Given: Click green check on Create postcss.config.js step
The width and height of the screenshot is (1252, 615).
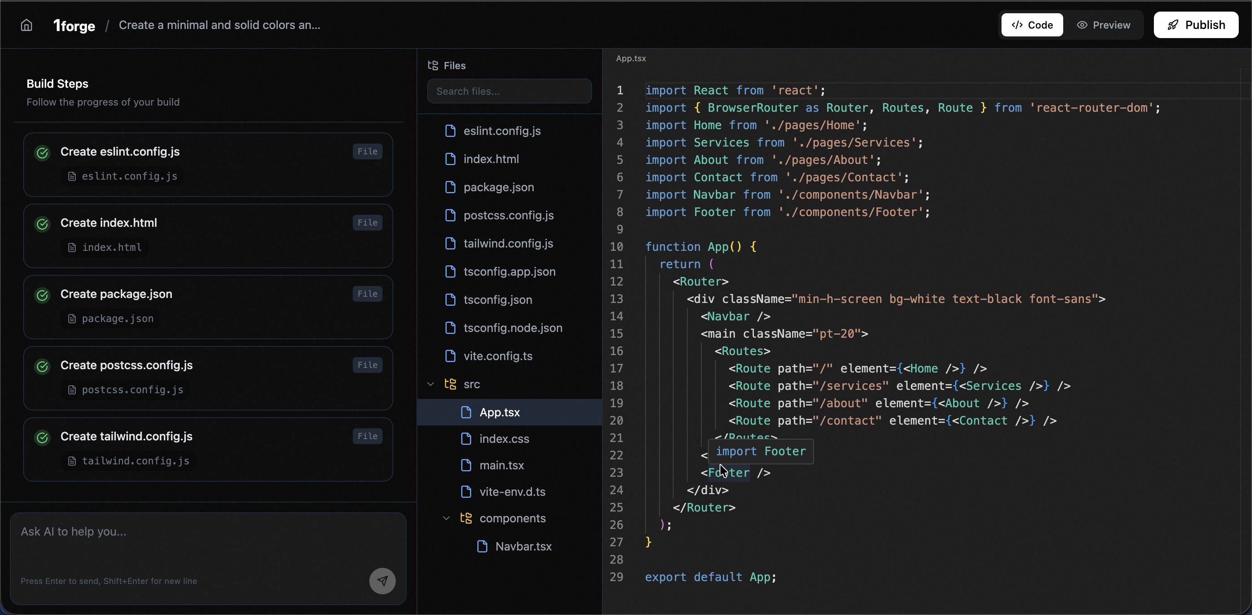Looking at the screenshot, I should click(43, 366).
